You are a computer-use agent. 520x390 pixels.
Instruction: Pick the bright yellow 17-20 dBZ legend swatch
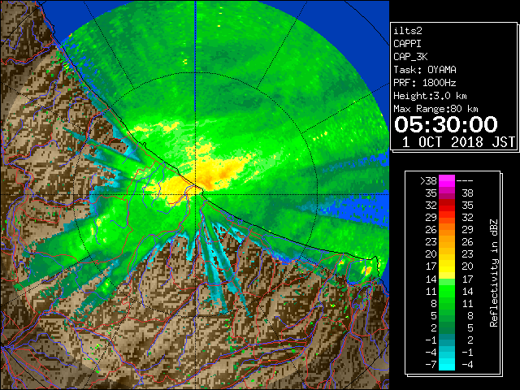(447, 266)
